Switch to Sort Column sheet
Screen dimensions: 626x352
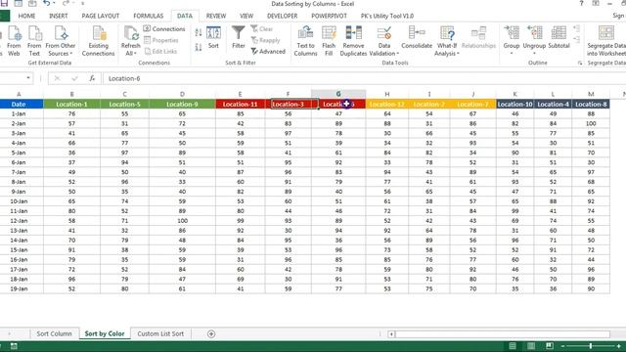coord(55,333)
